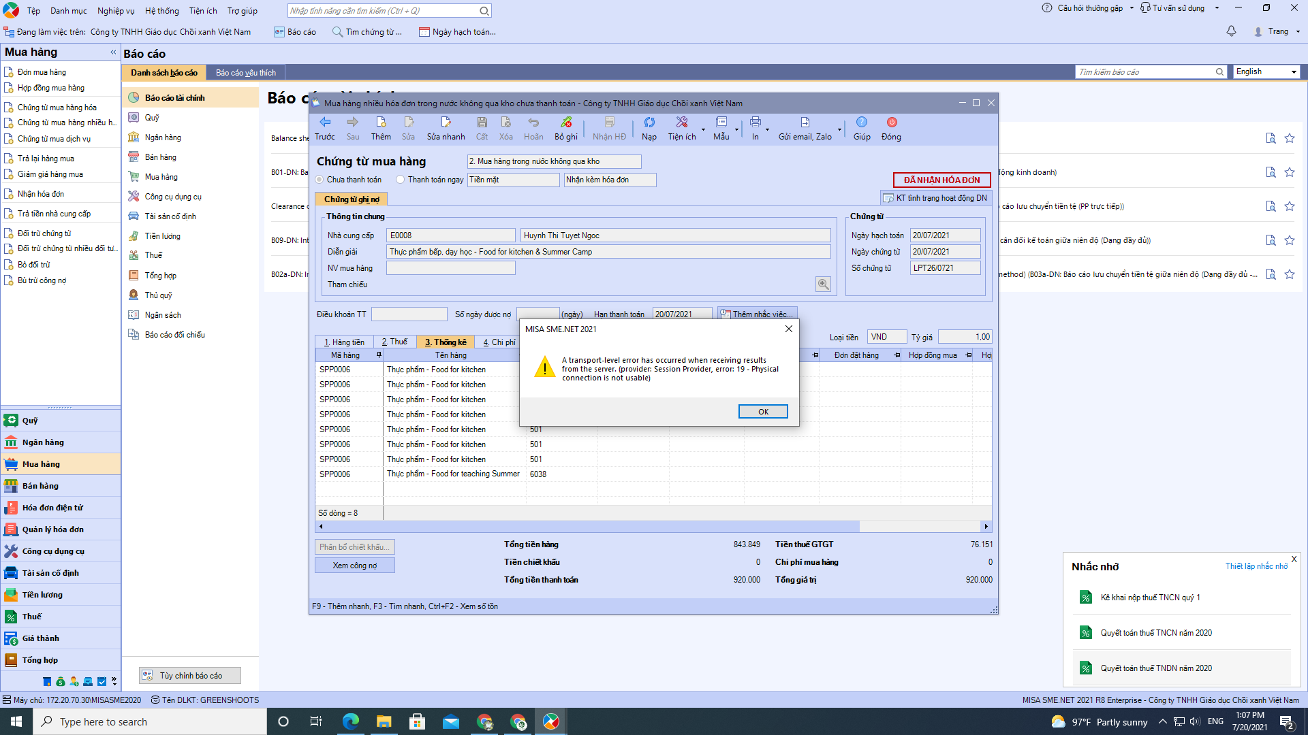Preview the B01-DN report document icon
Screen dimensions: 1308x735
click(x=1271, y=172)
